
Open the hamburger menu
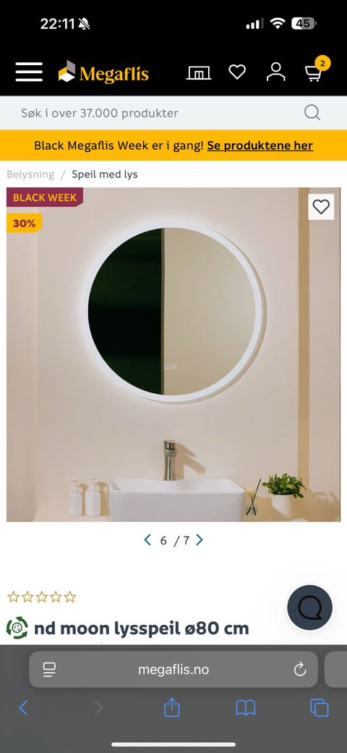pos(29,72)
